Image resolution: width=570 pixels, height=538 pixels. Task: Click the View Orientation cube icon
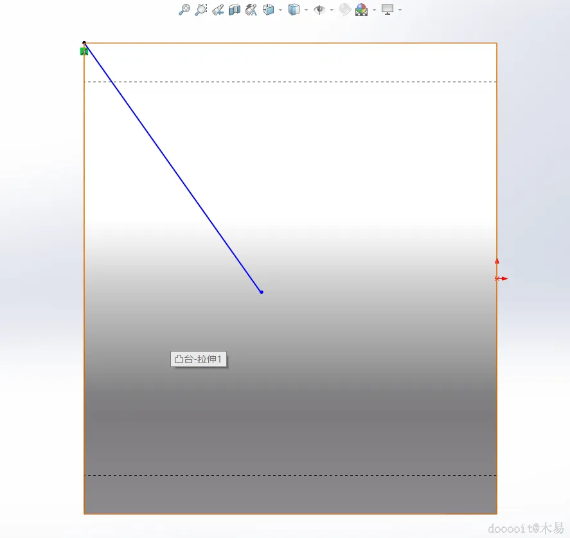click(269, 10)
